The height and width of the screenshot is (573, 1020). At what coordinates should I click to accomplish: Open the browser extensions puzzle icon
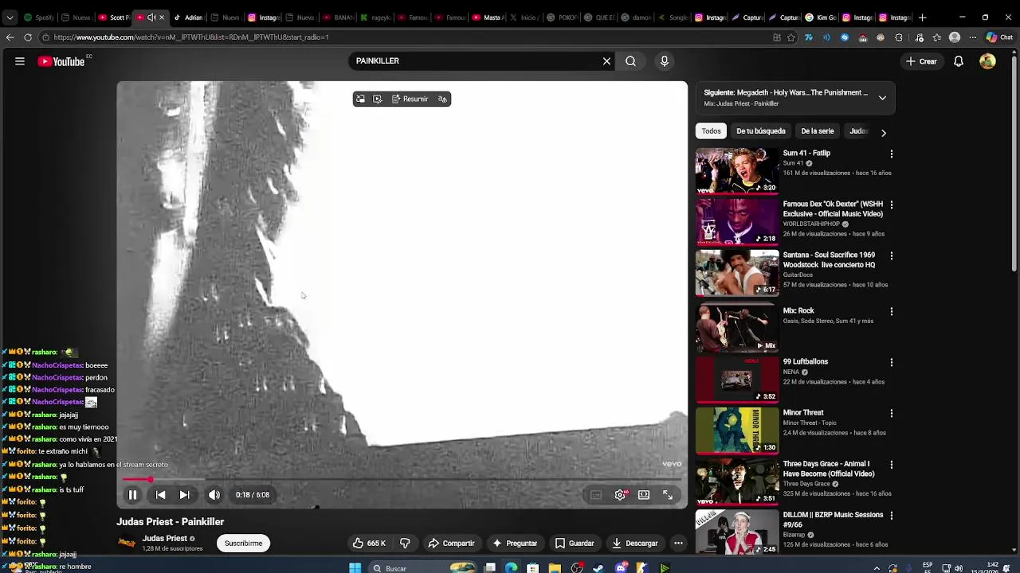899,37
